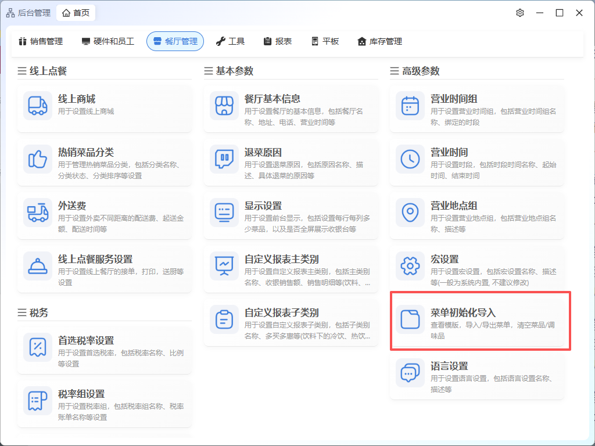Open 首选税率设置 card

[105, 346]
